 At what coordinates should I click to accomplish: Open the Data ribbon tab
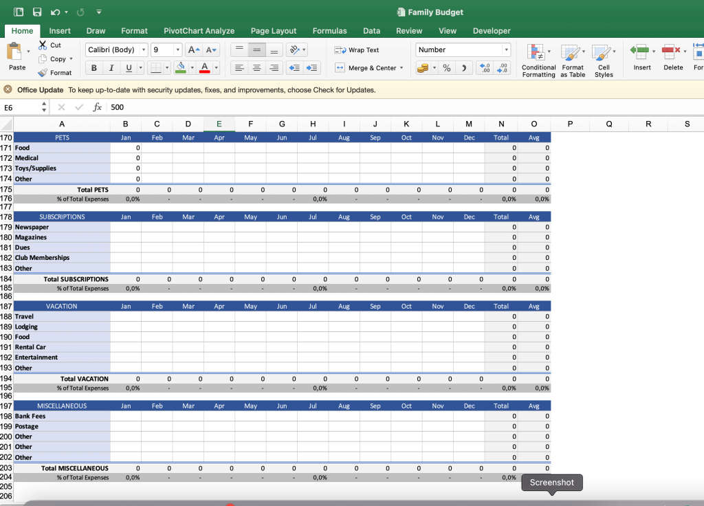(371, 30)
